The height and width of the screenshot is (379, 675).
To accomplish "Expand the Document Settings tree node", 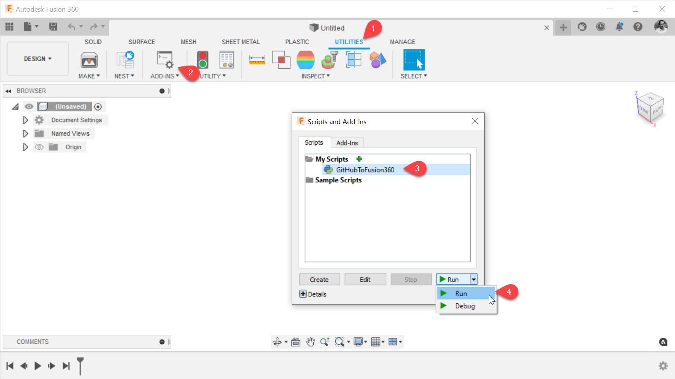I will (x=25, y=120).
